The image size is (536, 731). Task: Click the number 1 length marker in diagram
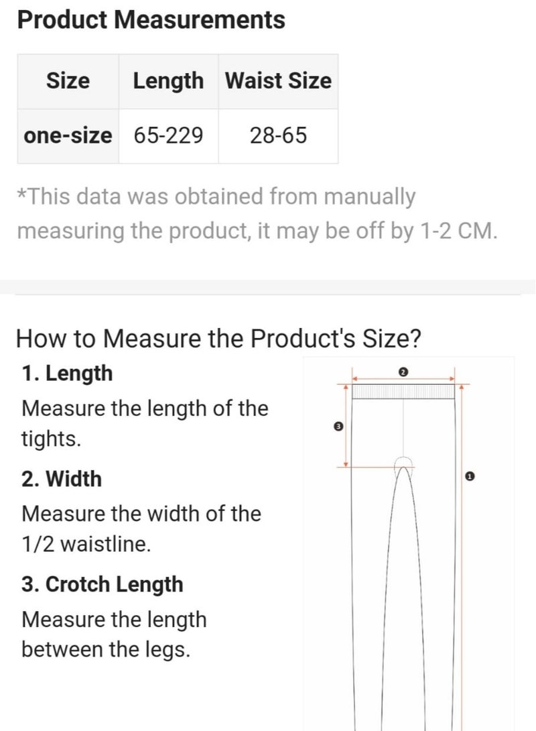coord(469,476)
